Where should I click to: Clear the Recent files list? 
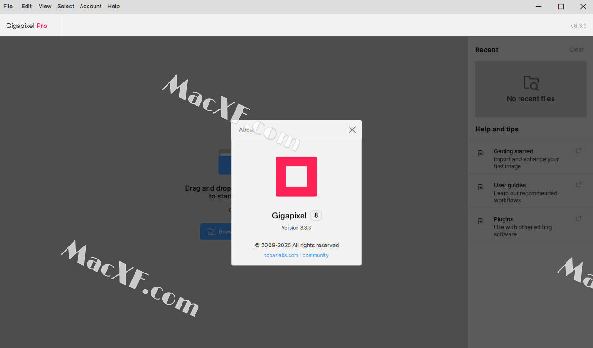576,50
